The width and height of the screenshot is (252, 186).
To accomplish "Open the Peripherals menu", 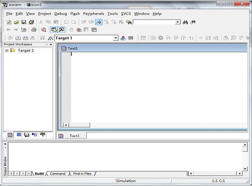I will 94,14.
